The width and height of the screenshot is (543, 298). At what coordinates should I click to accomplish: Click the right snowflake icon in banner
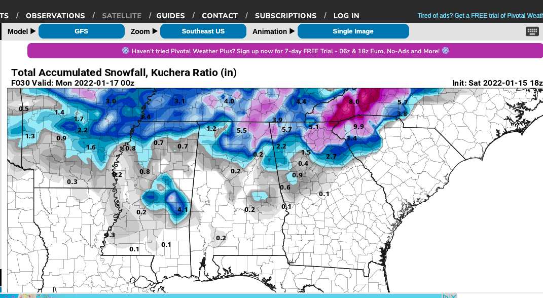[x=445, y=51]
